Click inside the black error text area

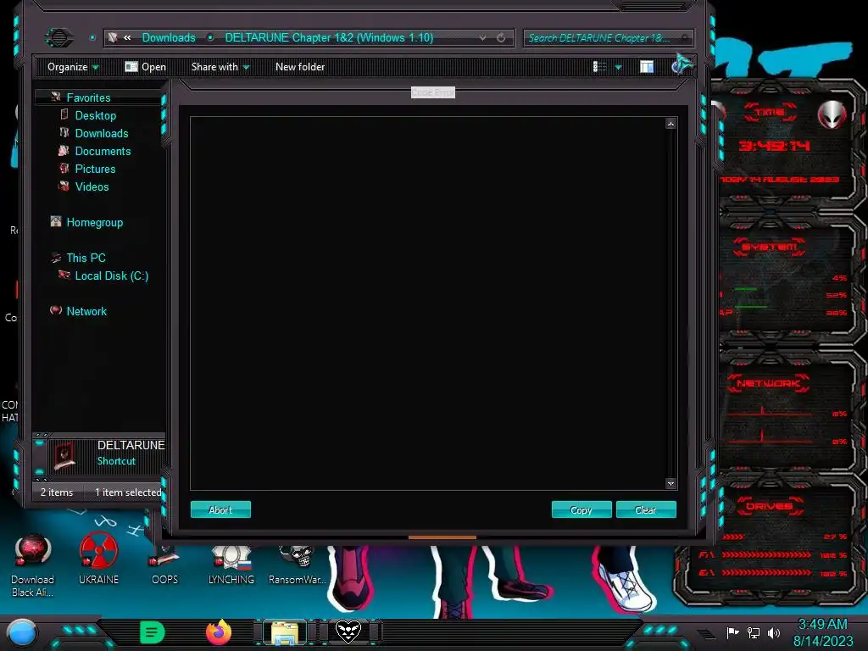click(x=427, y=303)
